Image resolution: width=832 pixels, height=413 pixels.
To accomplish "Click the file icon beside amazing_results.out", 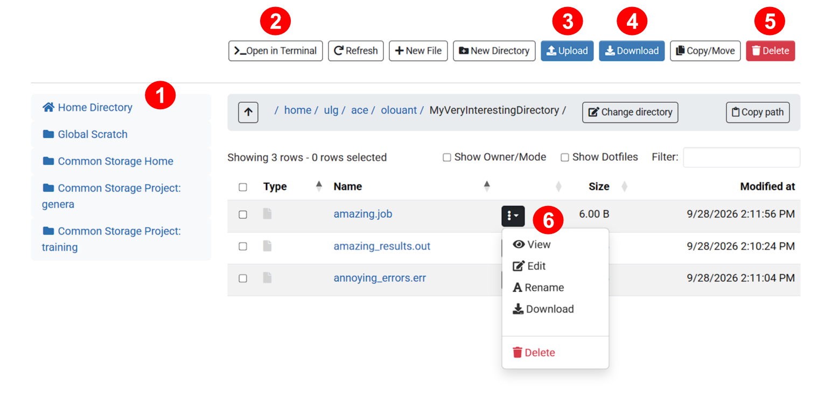I will (x=267, y=246).
